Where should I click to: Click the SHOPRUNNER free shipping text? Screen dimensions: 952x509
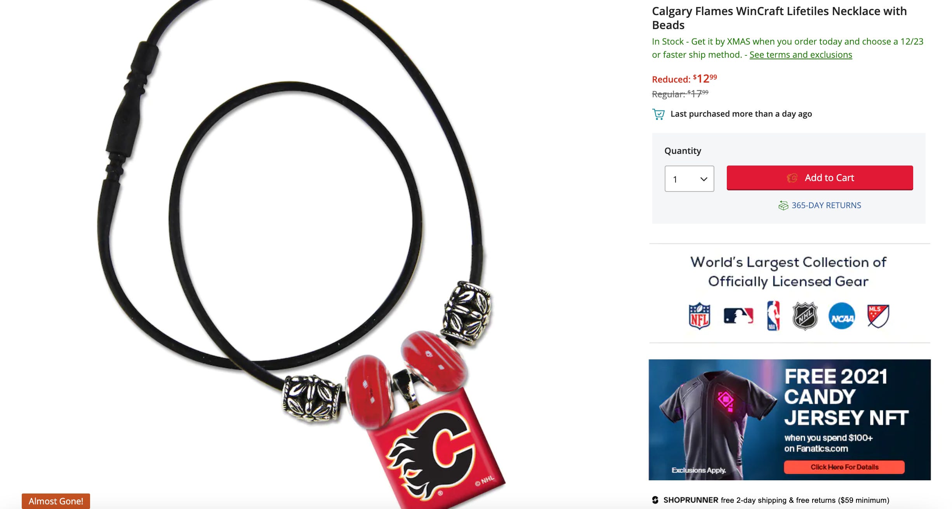[x=776, y=500]
